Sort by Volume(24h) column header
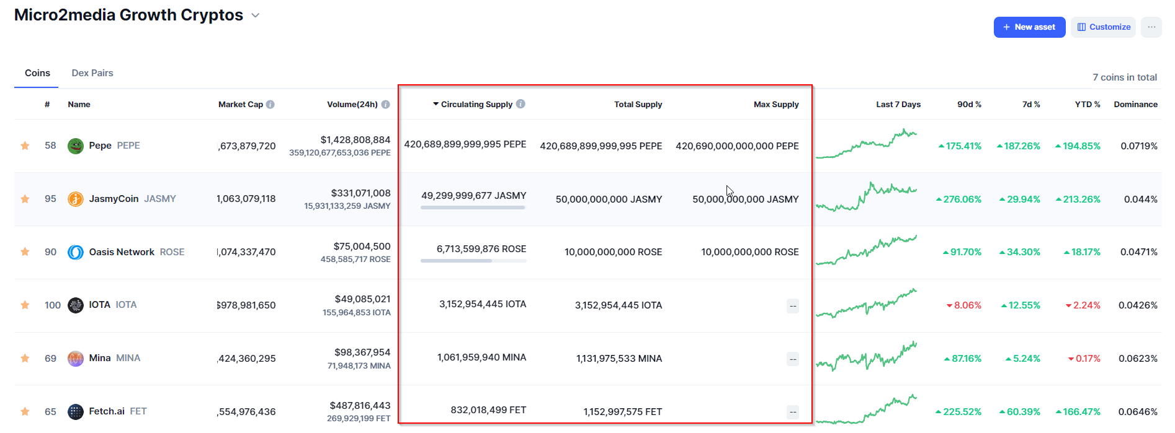The image size is (1175, 433). click(352, 104)
